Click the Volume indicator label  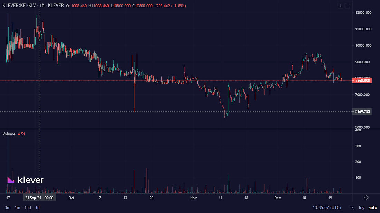click(x=9, y=134)
